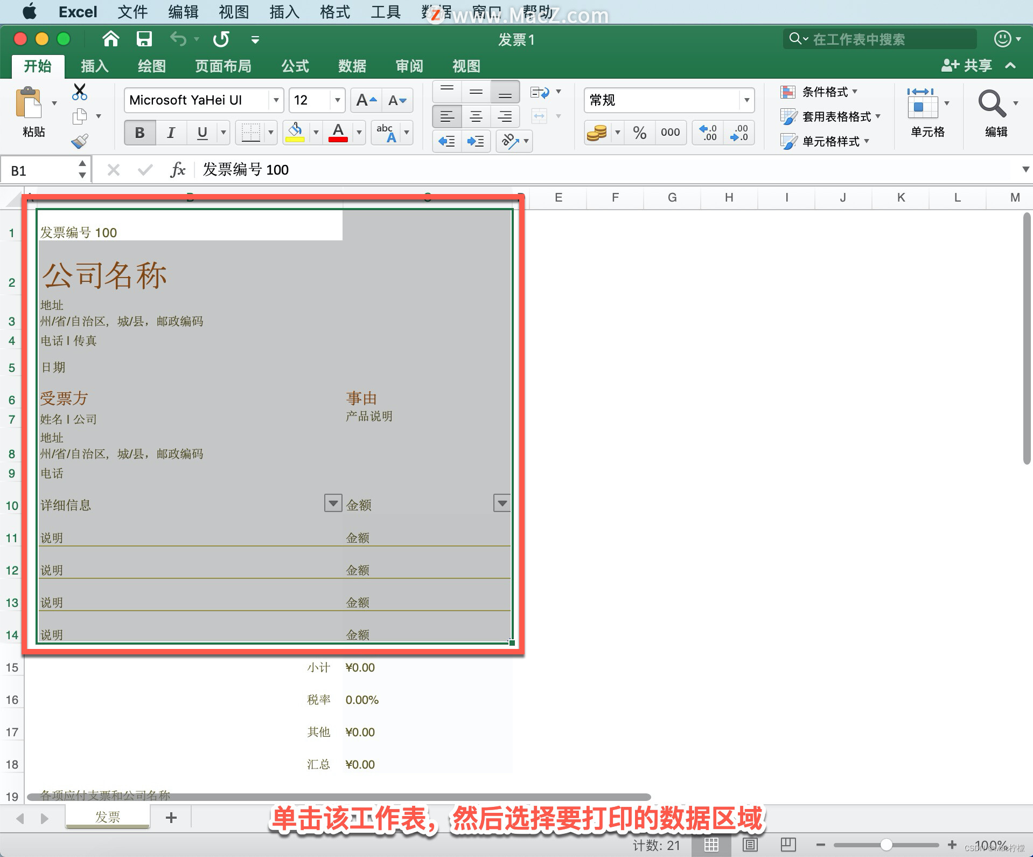This screenshot has height=857, width=1033.
Task: Align text right
Action: point(505,116)
